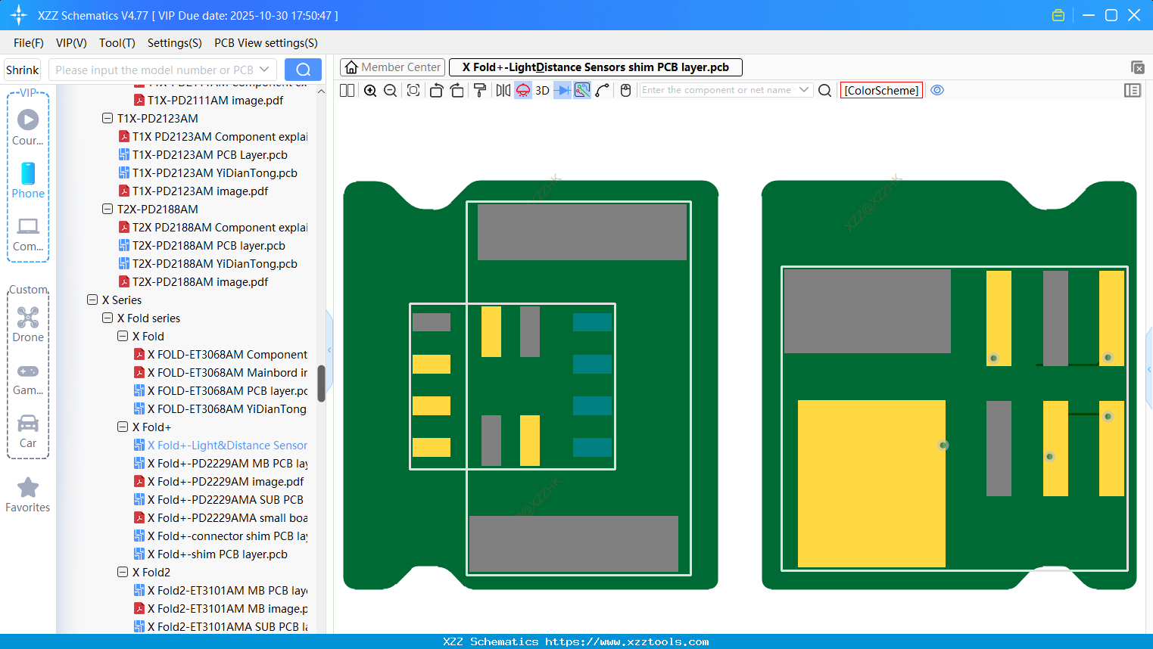1153x649 pixels.
Task: Zoom out of the PCB view
Action: point(389,90)
